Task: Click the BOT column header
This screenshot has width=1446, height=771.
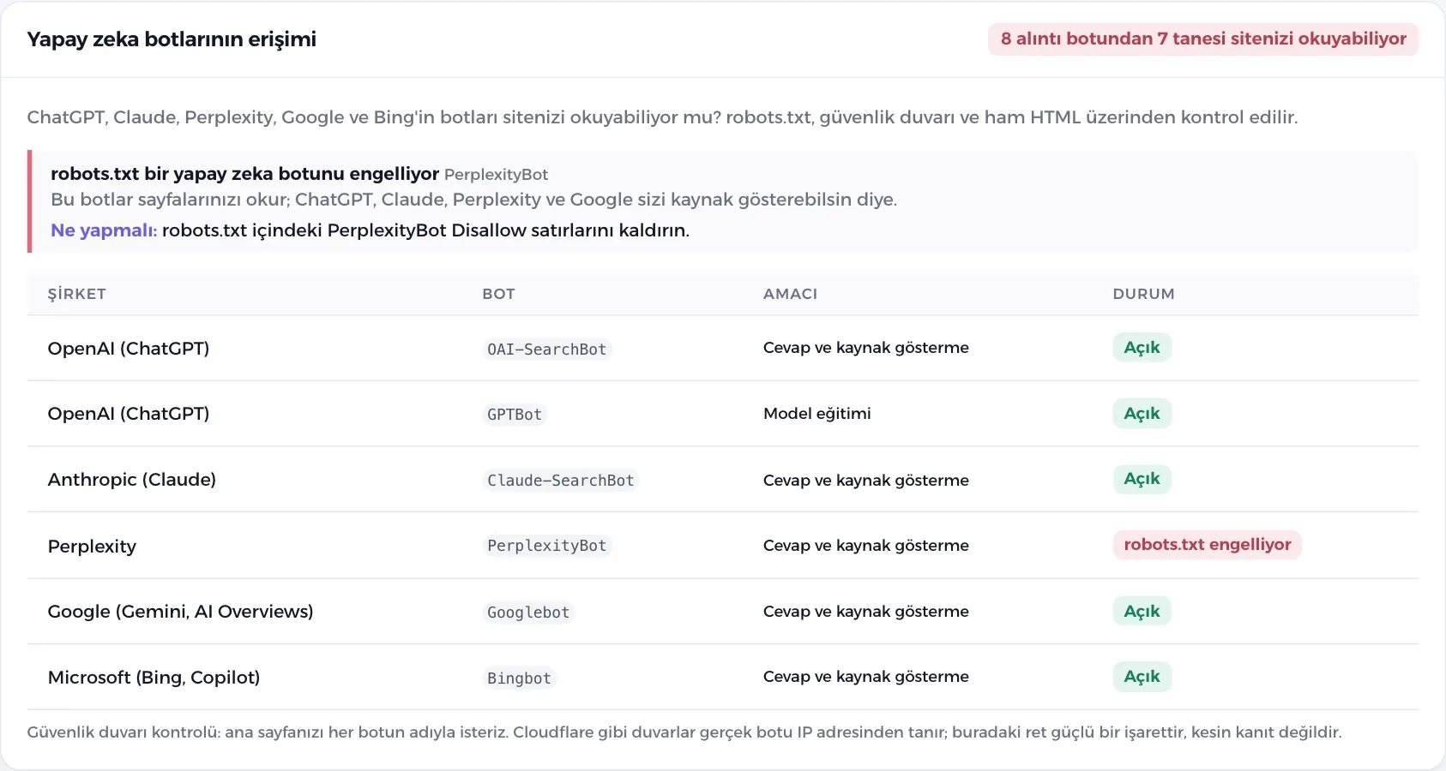Action: click(x=498, y=294)
